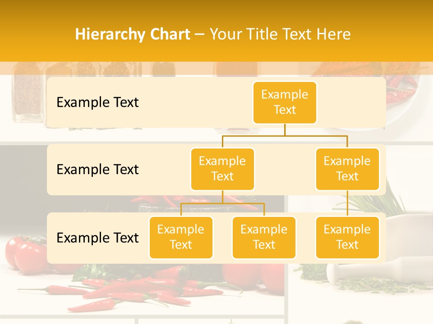Screen dimensions: 433x324
Task: Select the top-level Example Text node box
Action: click(285, 102)
